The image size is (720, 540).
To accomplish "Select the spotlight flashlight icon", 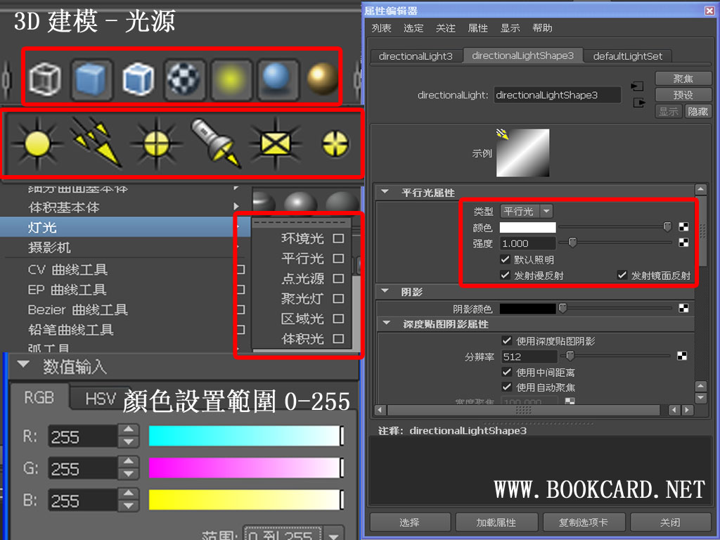I will pyautogui.click(x=214, y=144).
